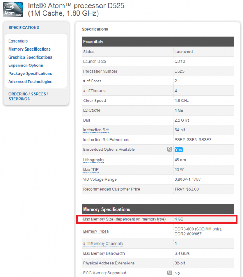This screenshot has width=243, height=277.
Task: Select the # of Threads row label
Action: 94,91
